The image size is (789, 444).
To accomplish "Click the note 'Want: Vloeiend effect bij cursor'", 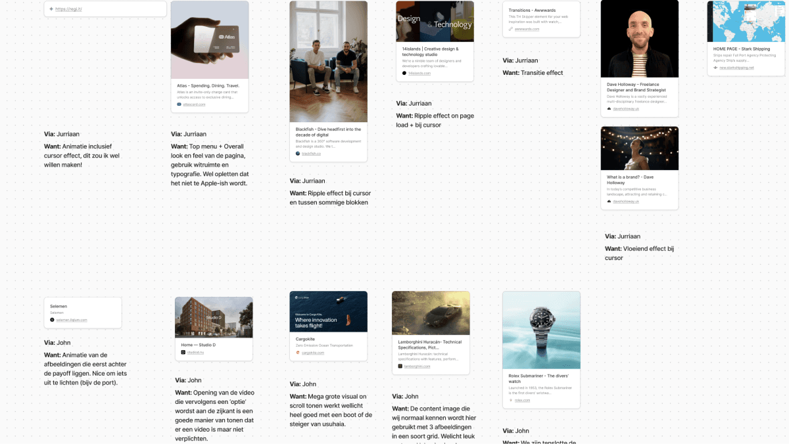I will point(639,253).
